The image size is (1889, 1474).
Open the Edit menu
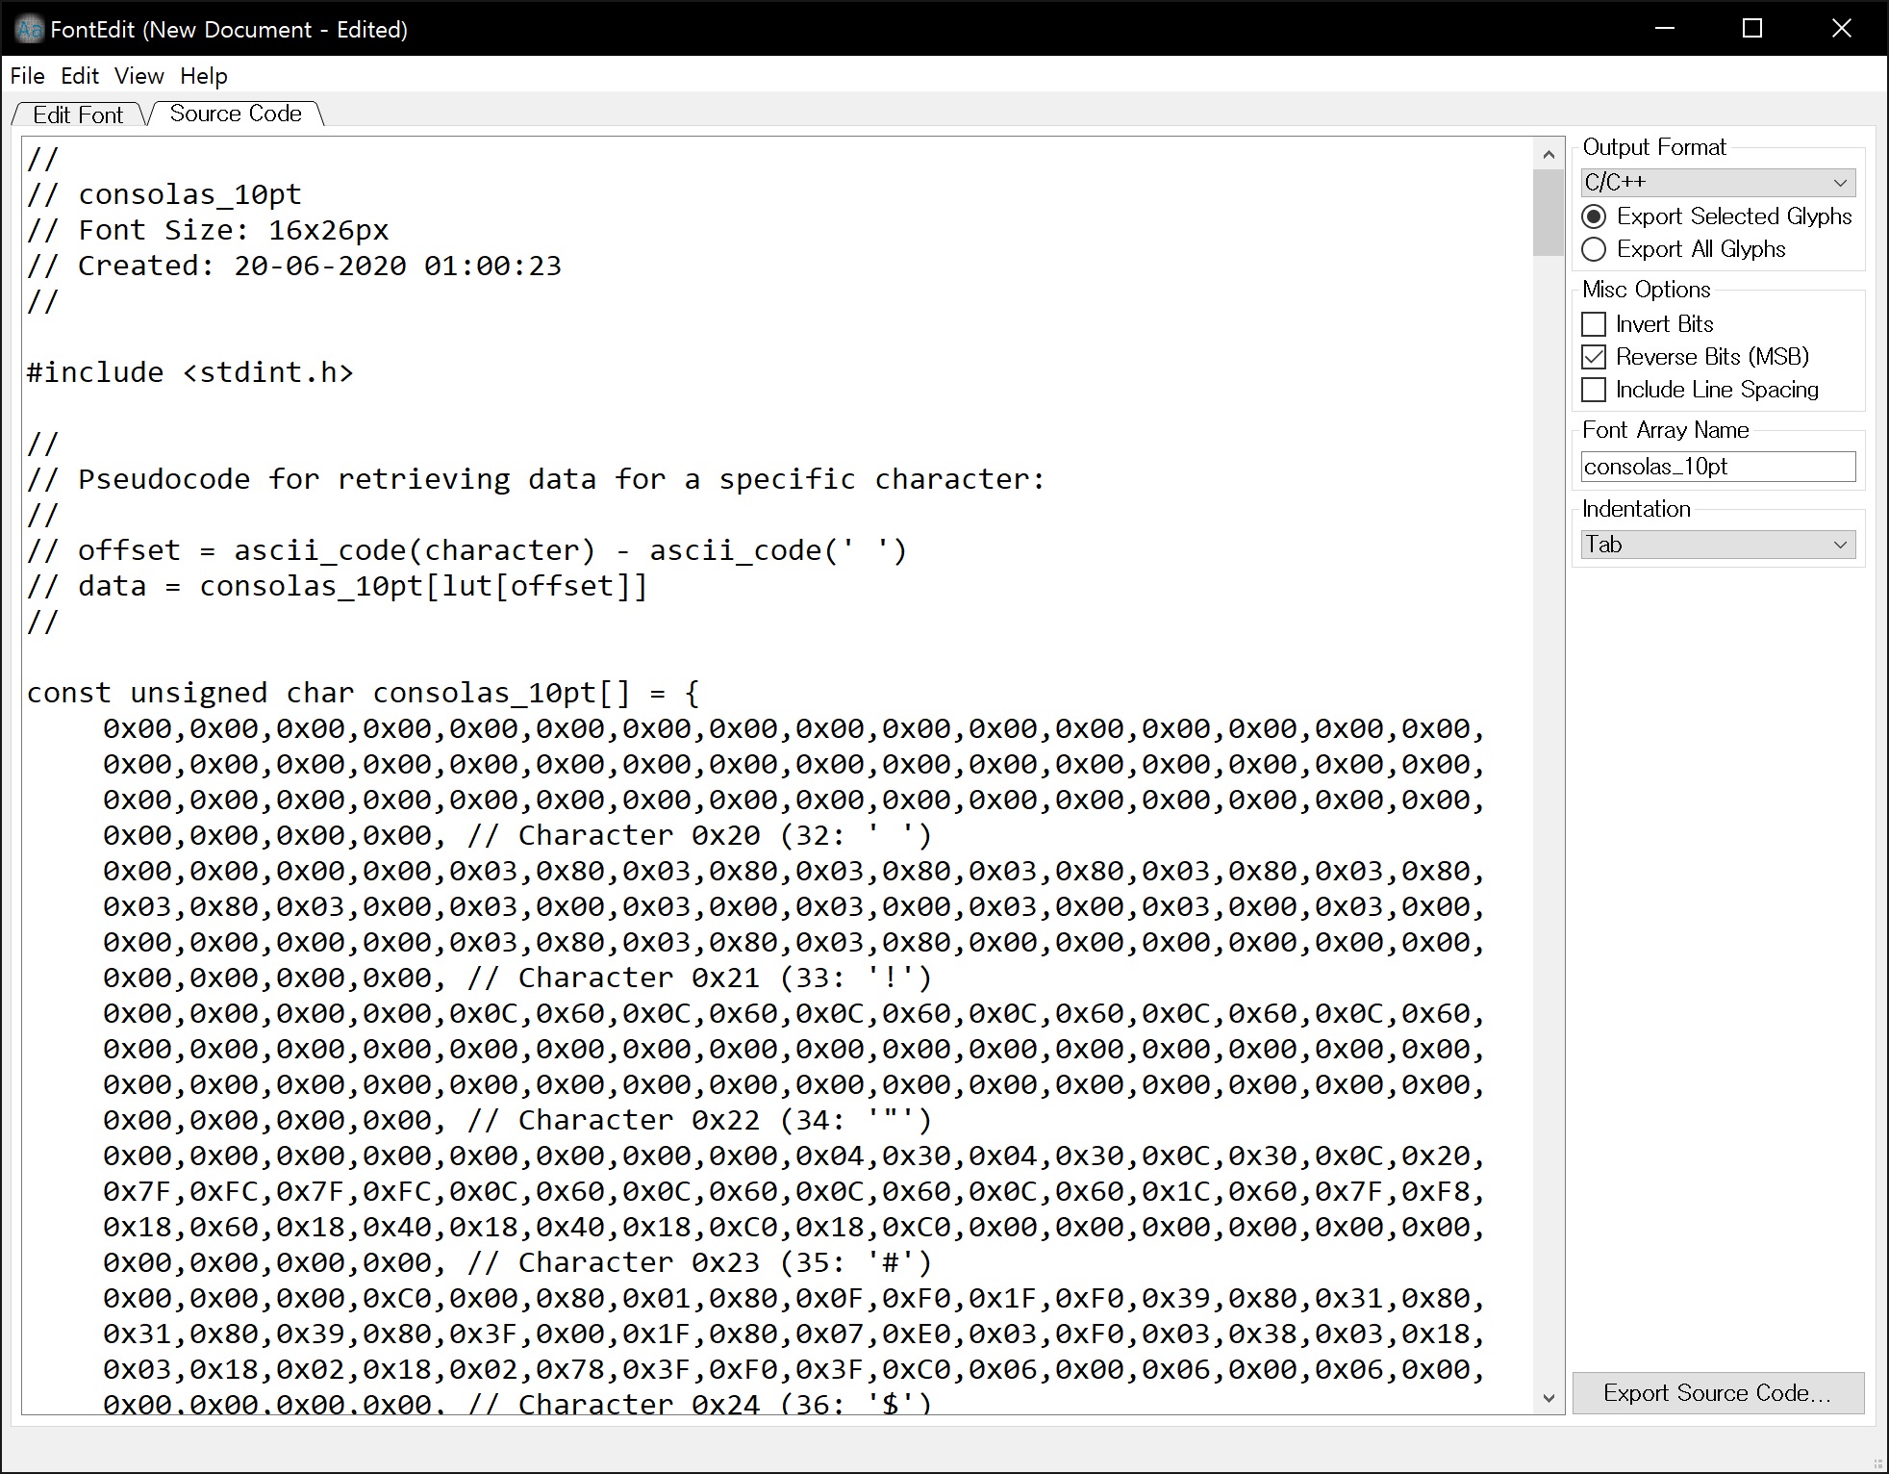coord(80,76)
